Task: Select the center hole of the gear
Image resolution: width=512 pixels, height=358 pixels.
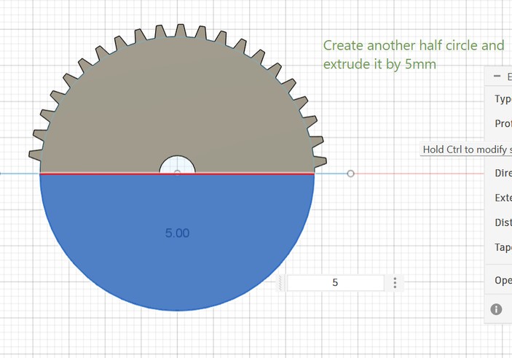Action: tap(177, 165)
